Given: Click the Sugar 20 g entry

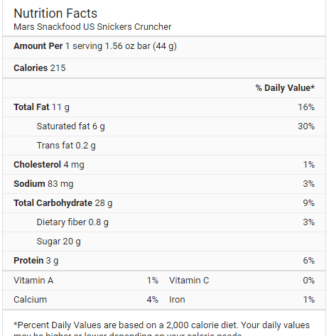Looking at the screenshot, I should pos(58,242).
